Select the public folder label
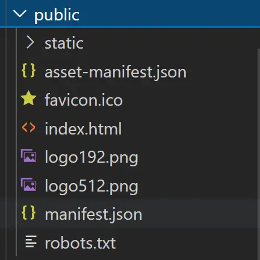This screenshot has width=260, height=260. [x=57, y=15]
